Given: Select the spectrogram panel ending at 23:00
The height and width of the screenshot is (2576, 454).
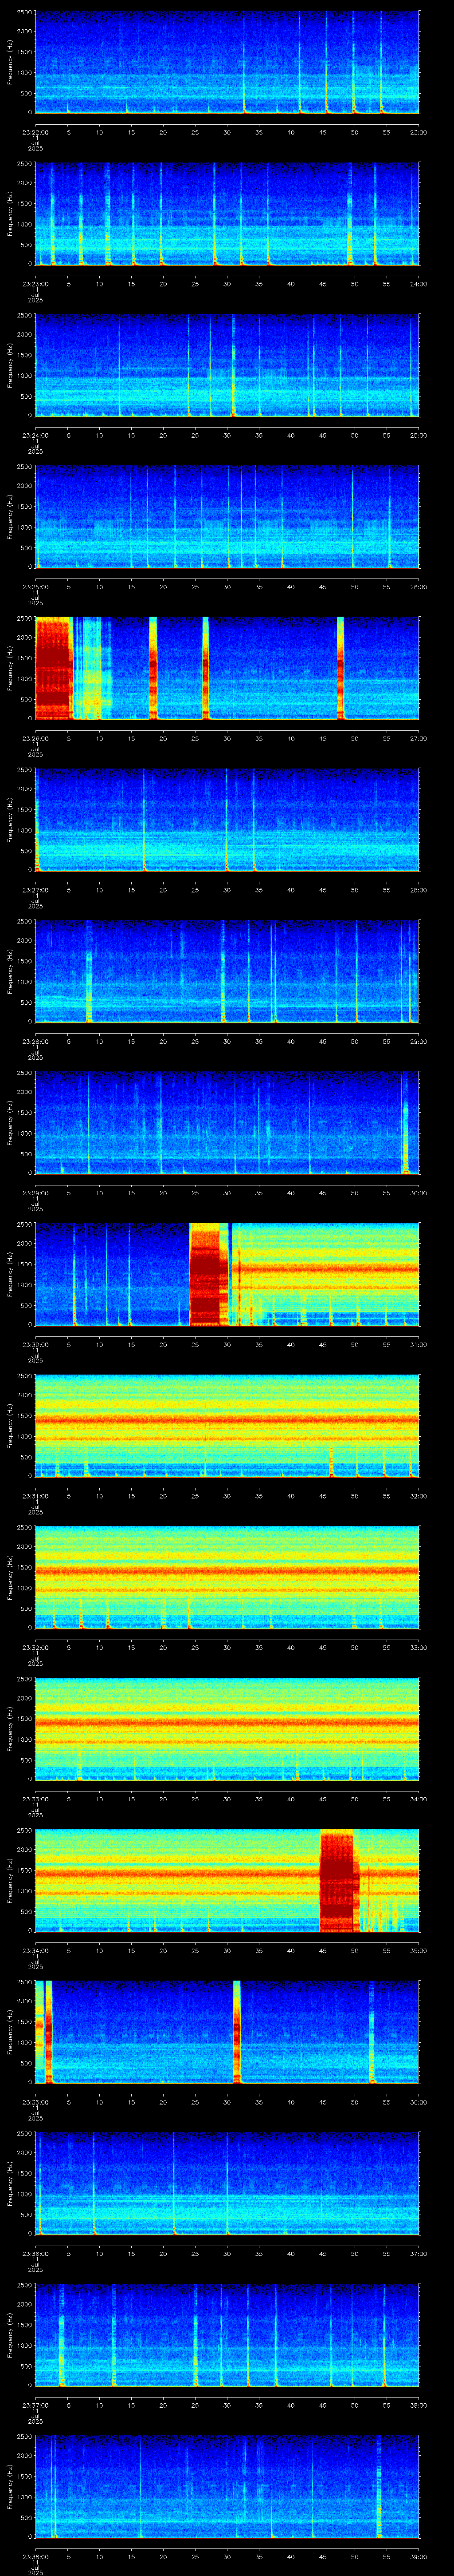Looking at the screenshot, I should pyautogui.click(x=227, y=62).
